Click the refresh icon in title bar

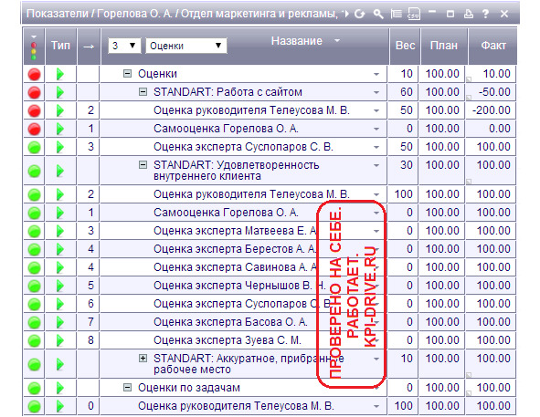(x=359, y=14)
